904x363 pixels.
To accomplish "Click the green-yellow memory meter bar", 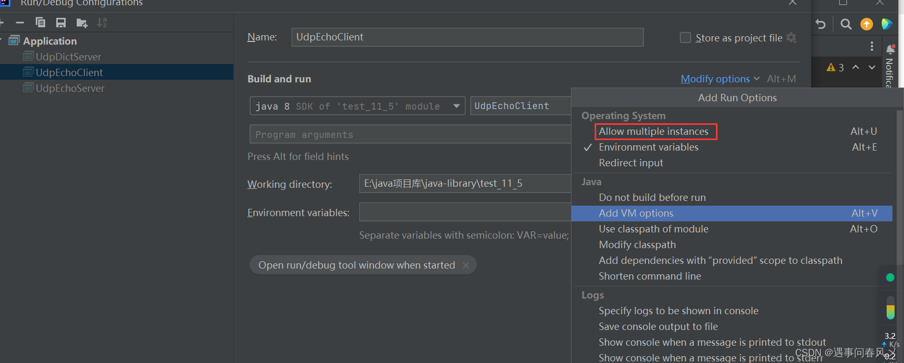I will (890, 307).
